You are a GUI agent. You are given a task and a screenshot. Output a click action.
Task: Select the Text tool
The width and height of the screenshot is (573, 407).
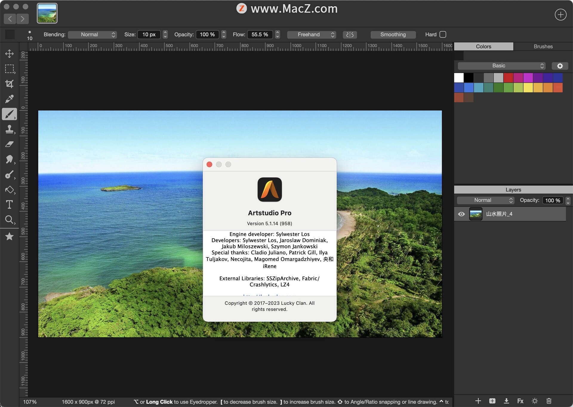click(9, 205)
